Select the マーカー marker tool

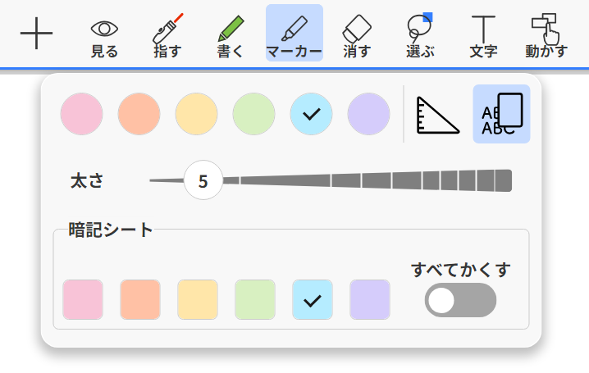(x=294, y=36)
